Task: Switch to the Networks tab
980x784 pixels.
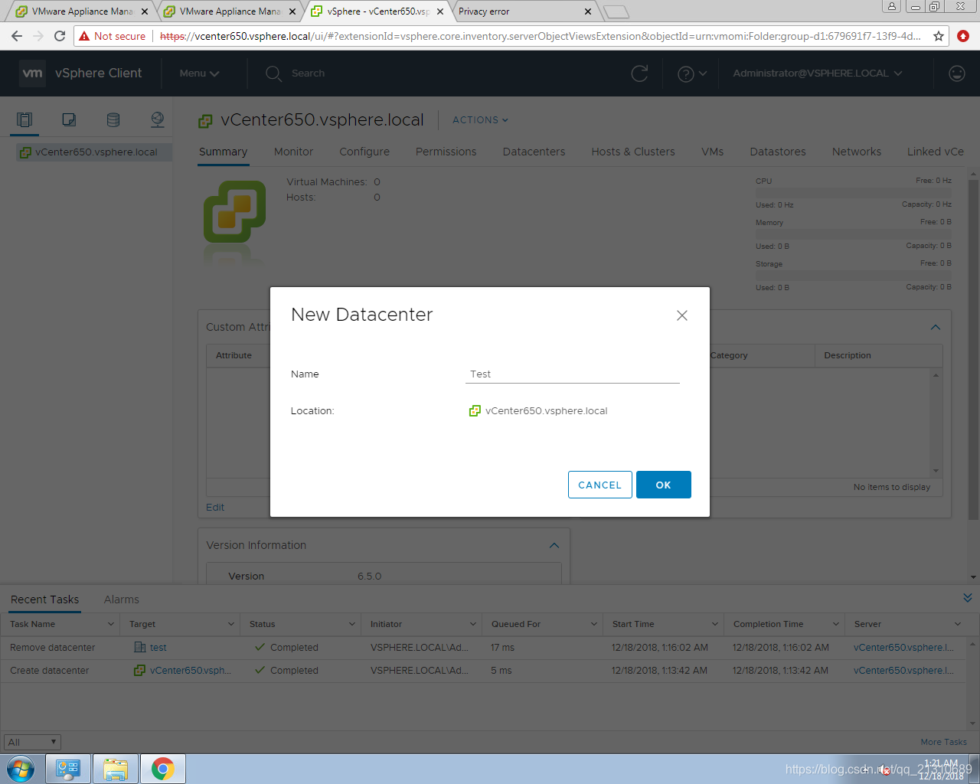Action: pos(857,152)
